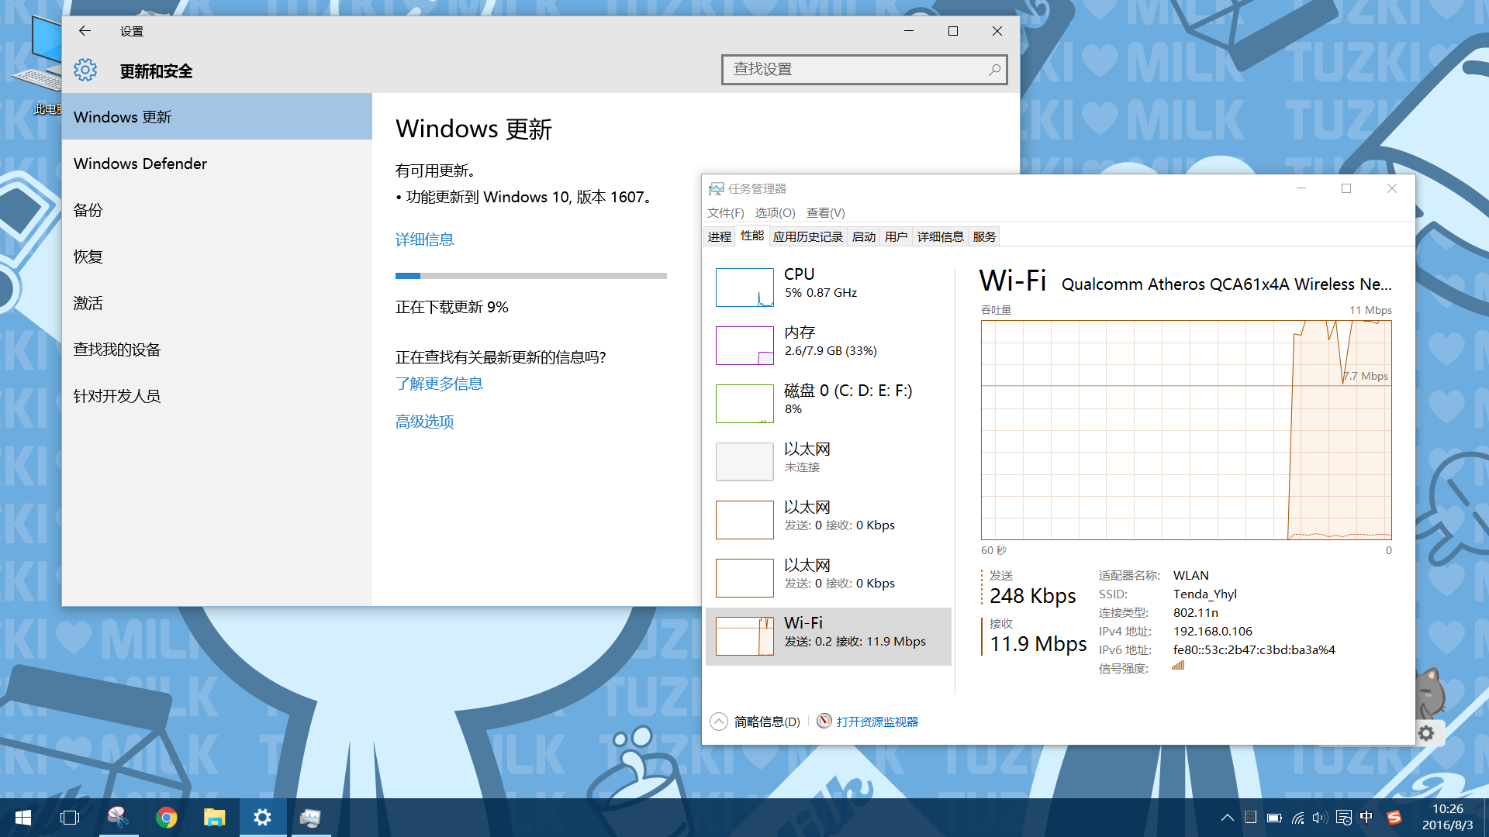Click the 此电脑 desktop icon

39,66
